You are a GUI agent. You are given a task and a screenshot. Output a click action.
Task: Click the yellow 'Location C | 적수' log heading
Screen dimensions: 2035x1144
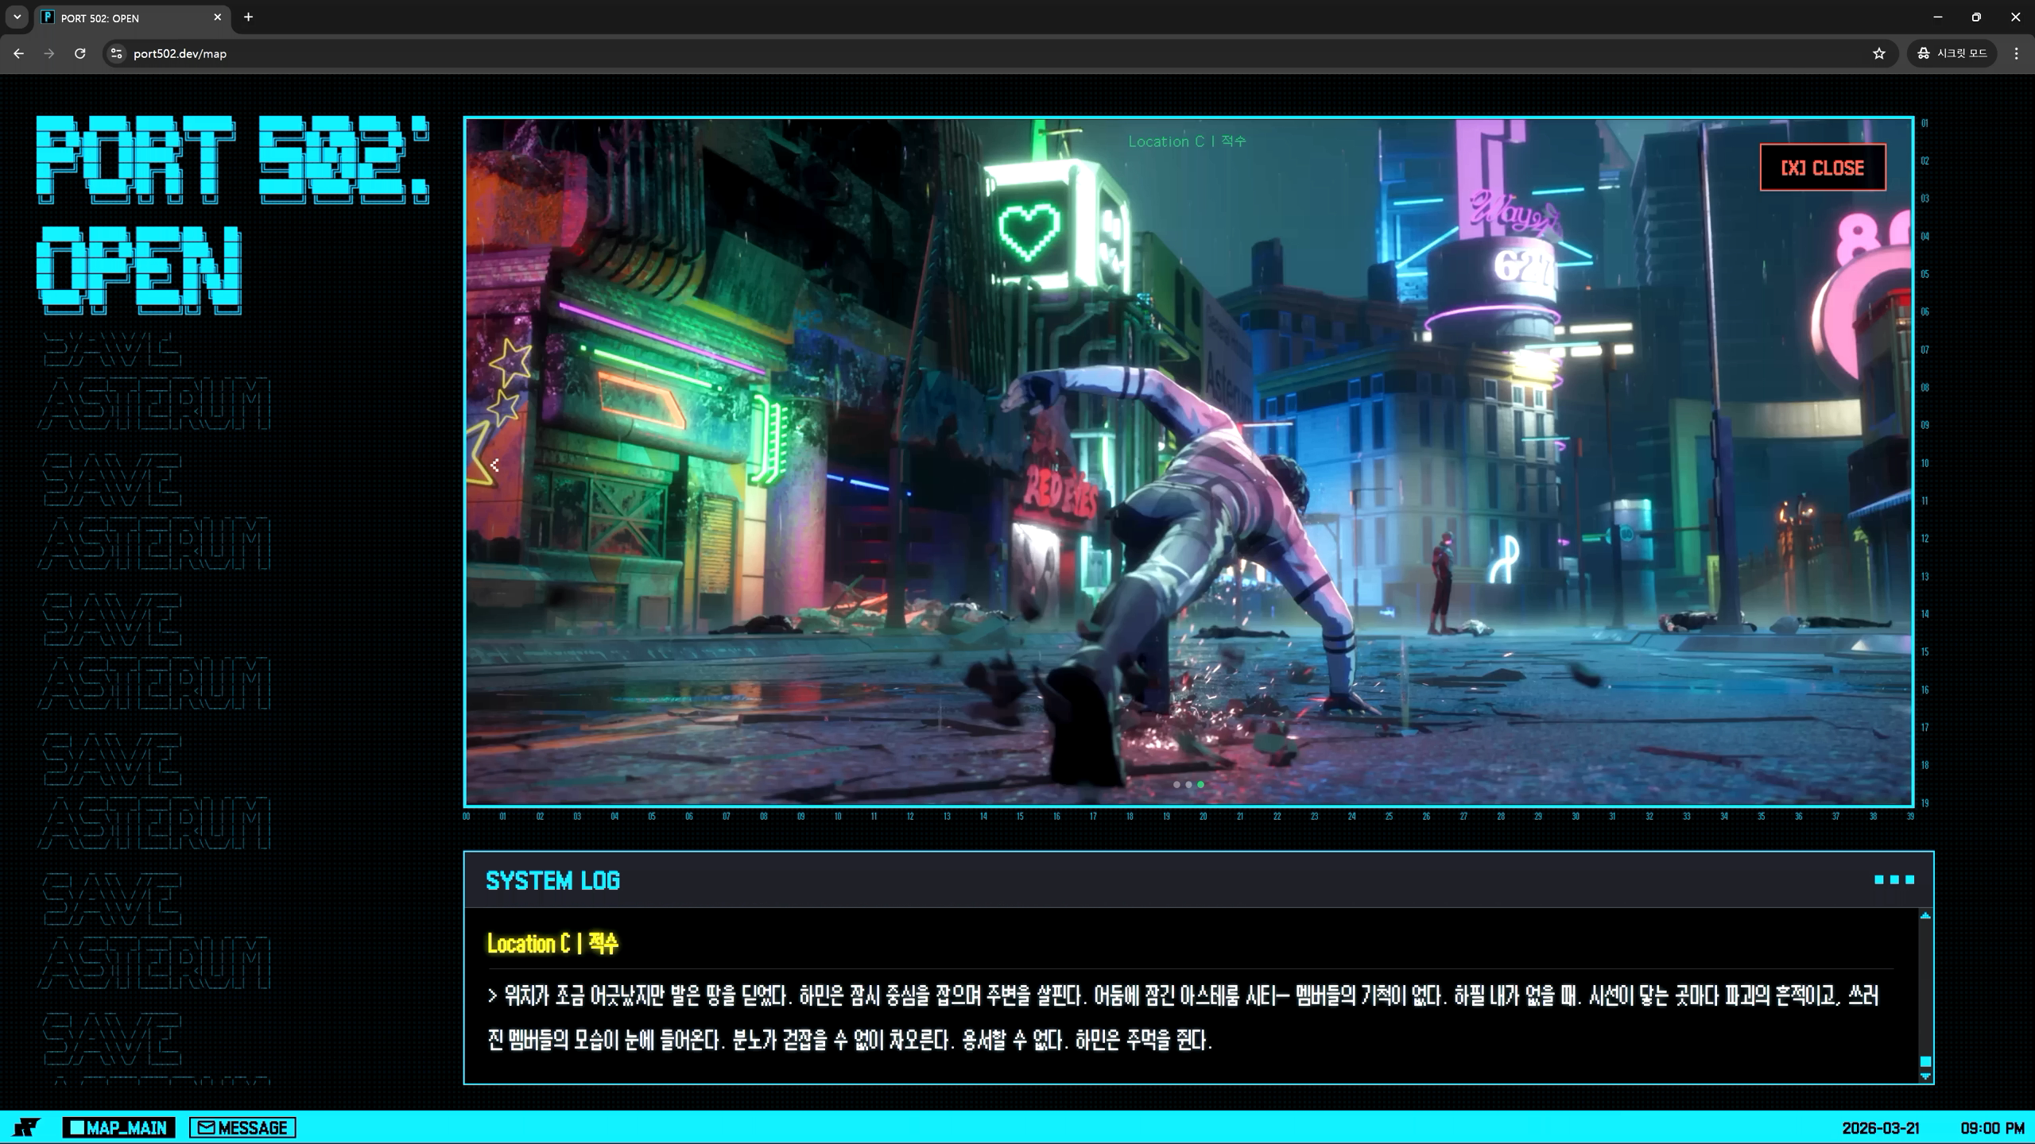[x=552, y=943]
